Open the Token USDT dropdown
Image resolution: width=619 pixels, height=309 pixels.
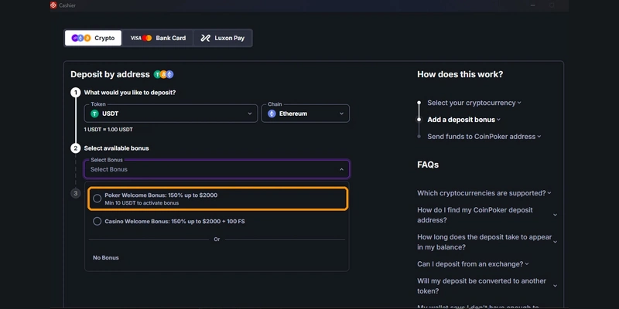(x=171, y=114)
